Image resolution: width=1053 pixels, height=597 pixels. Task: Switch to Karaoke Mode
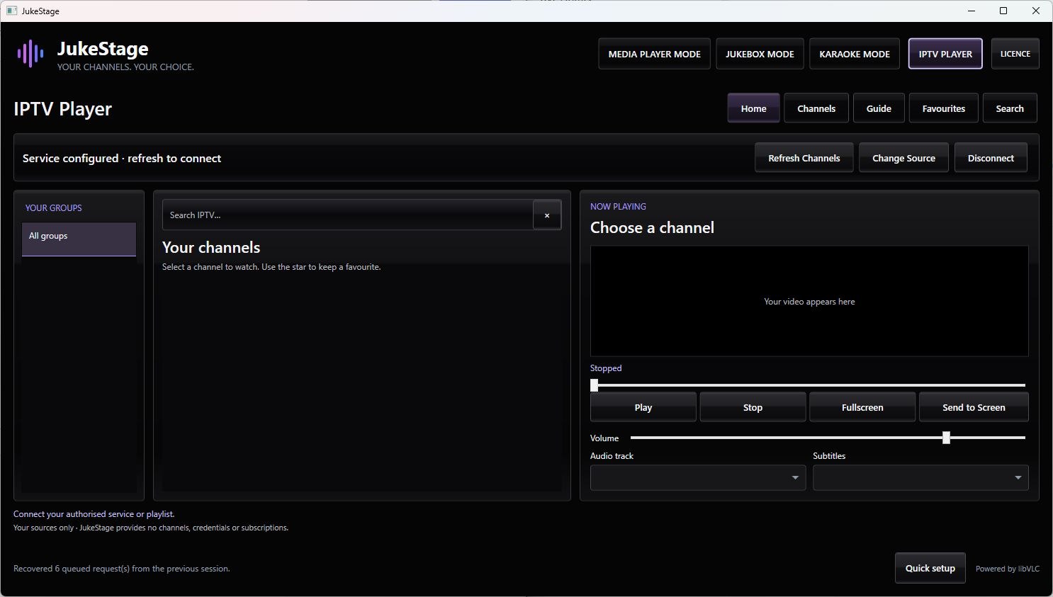point(855,54)
